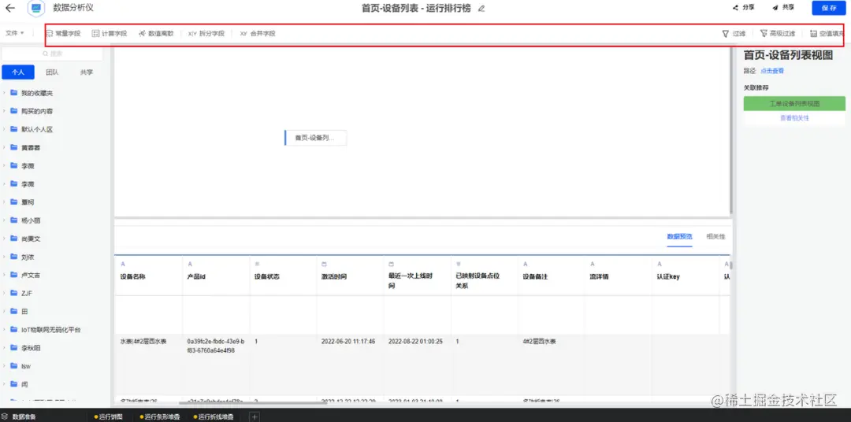Expand the 默认个人区 folder chevron
The height and width of the screenshot is (422, 851).
click(5, 129)
